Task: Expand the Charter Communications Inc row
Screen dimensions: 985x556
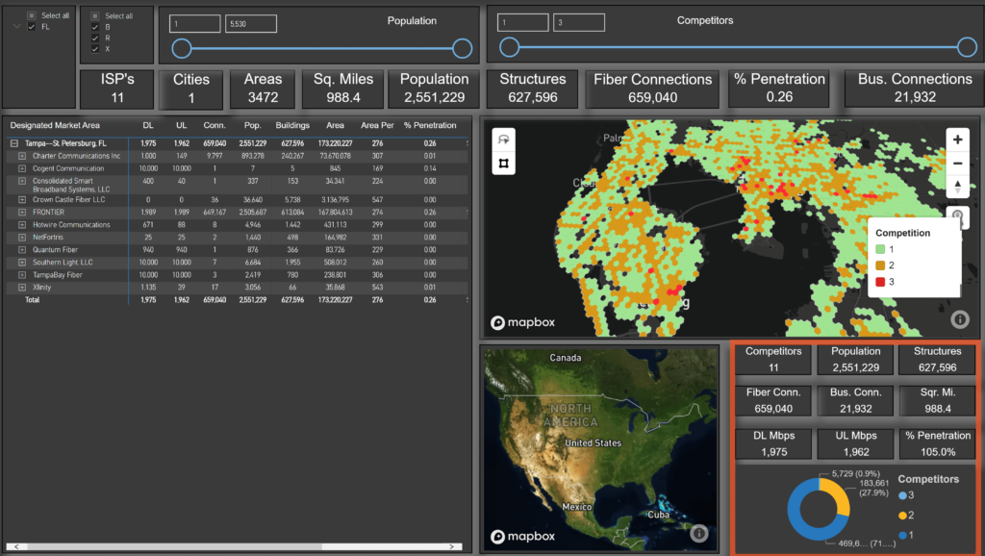Action: tap(22, 156)
